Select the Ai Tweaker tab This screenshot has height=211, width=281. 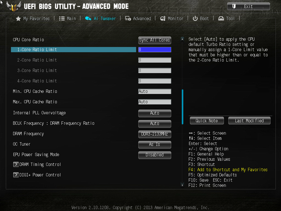pyautogui.click(x=100, y=18)
